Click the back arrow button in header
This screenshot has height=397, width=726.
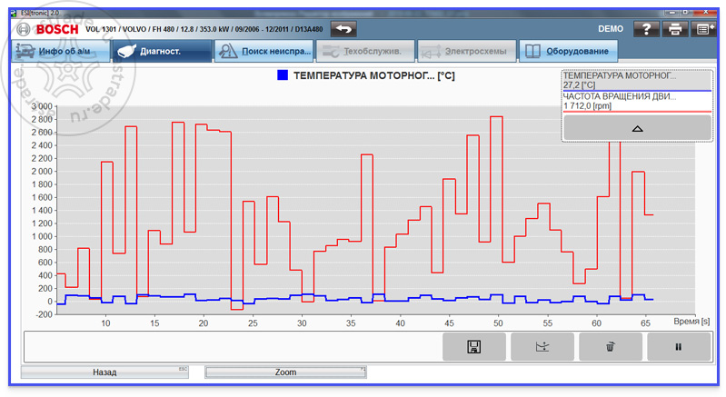[x=343, y=29]
